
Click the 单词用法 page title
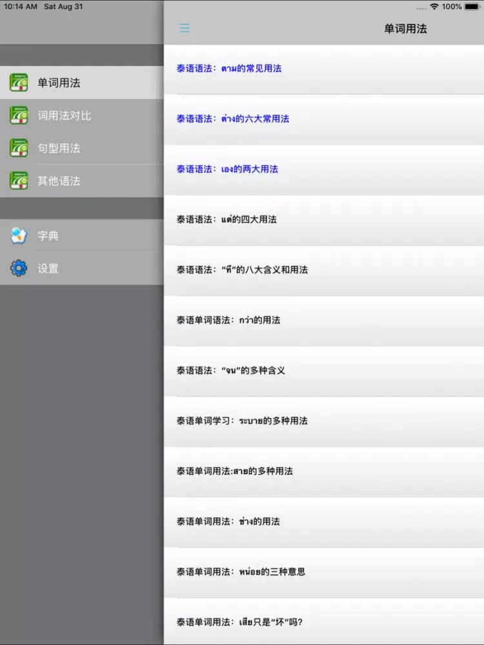point(405,28)
